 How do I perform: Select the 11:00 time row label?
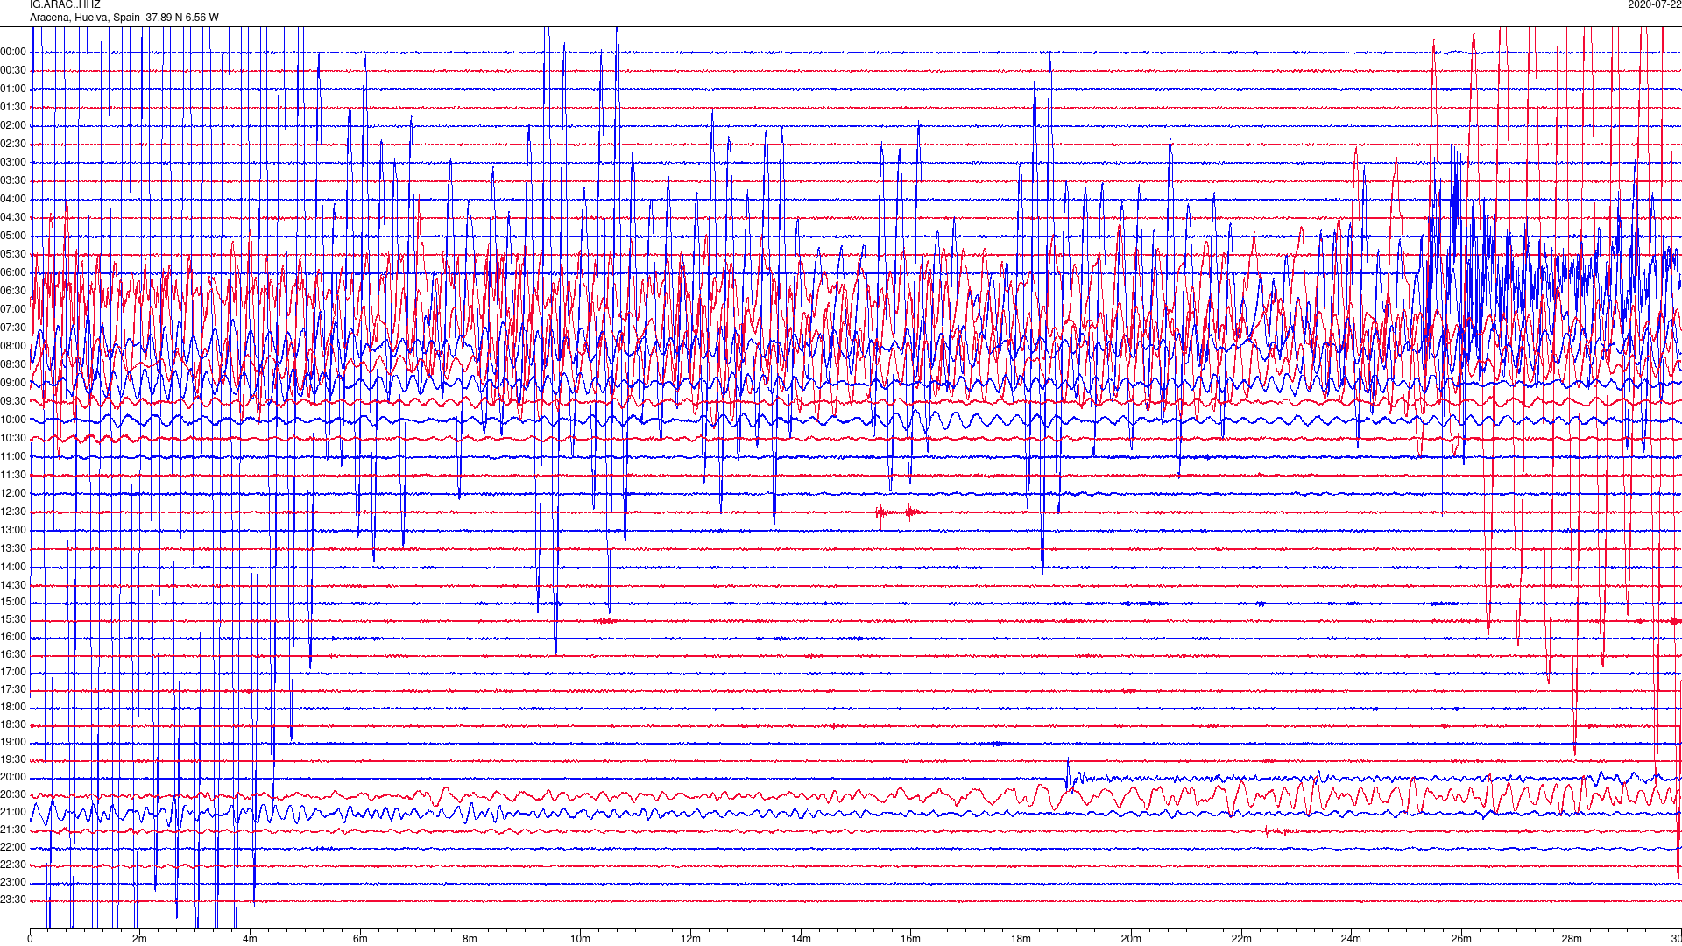pyautogui.click(x=13, y=457)
